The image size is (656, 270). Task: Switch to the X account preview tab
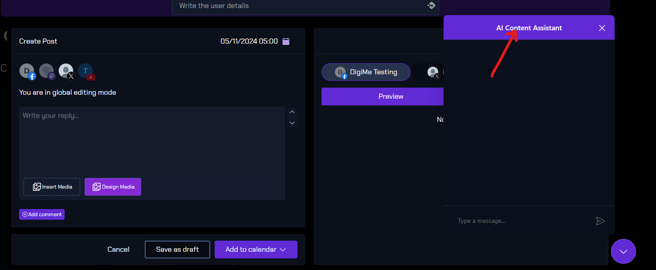[433, 72]
